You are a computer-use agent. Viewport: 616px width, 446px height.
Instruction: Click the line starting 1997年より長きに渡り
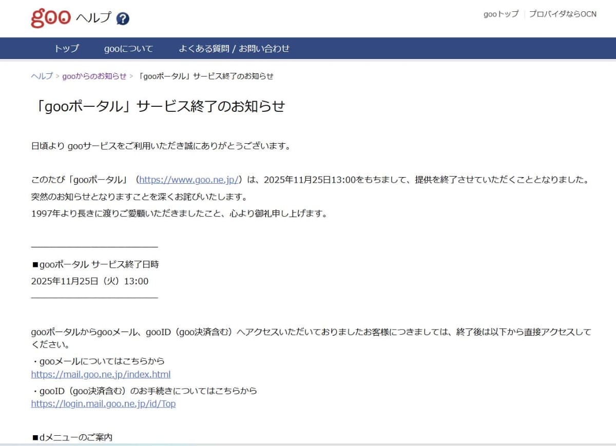tap(179, 214)
